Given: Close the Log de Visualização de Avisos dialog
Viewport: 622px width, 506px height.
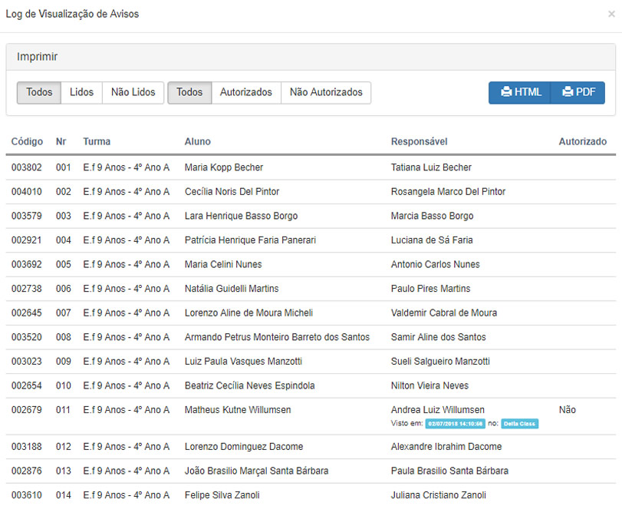Looking at the screenshot, I should [611, 13].
